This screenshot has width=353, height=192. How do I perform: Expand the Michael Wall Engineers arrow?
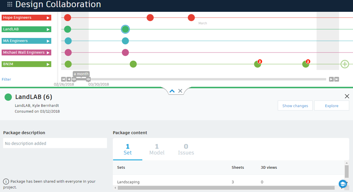(x=48, y=53)
